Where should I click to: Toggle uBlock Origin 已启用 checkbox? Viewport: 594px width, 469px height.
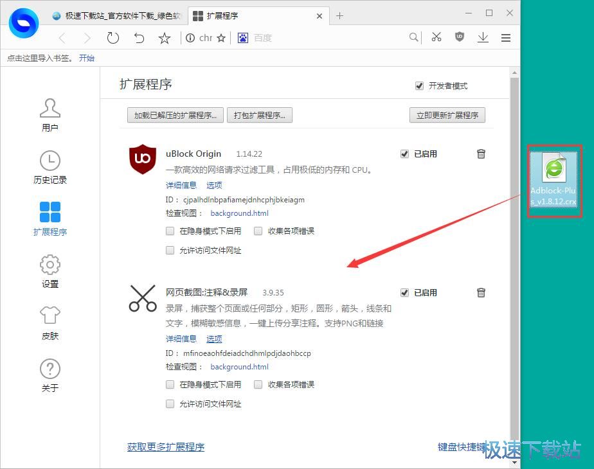(404, 154)
